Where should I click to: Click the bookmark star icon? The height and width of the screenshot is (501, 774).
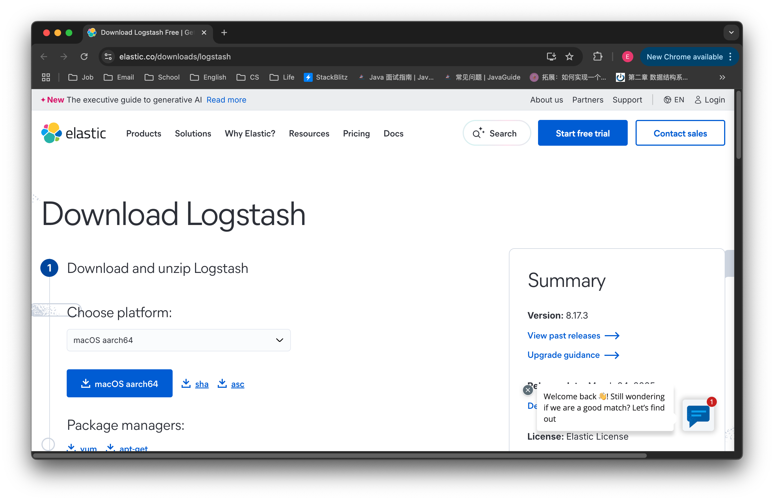[569, 57]
